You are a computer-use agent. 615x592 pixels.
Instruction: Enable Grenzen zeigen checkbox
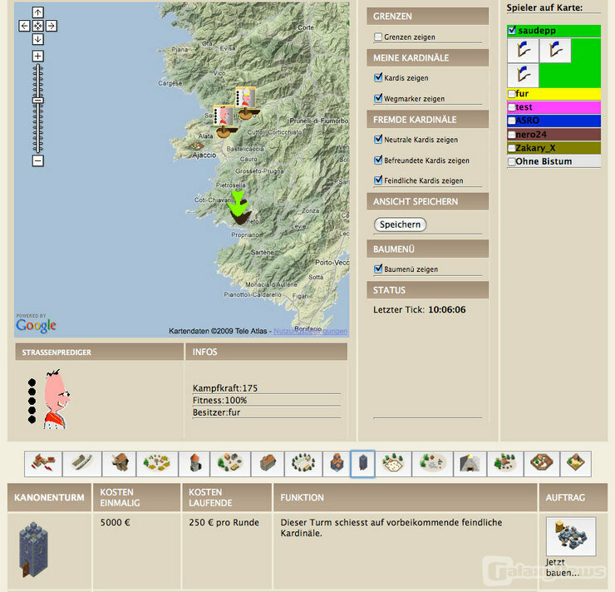pos(378,37)
